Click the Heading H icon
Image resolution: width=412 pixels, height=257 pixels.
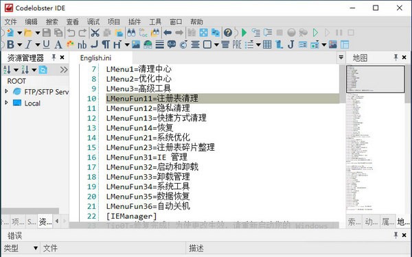coord(117,45)
